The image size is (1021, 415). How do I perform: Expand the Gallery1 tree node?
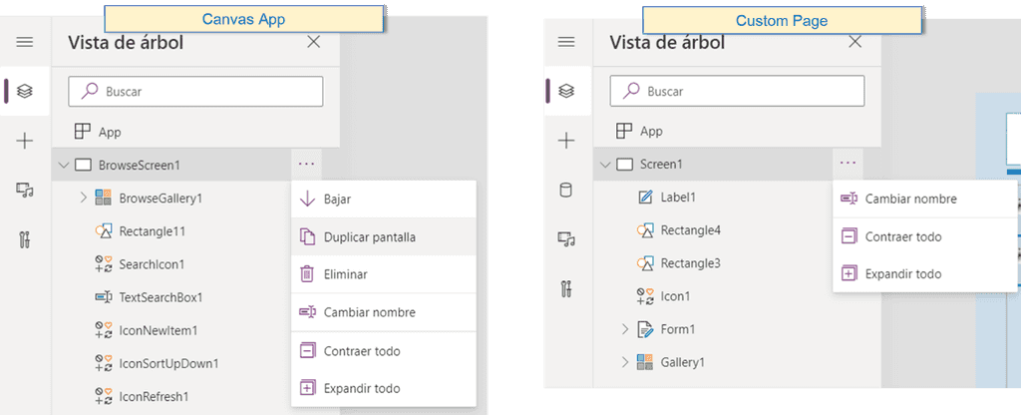625,361
